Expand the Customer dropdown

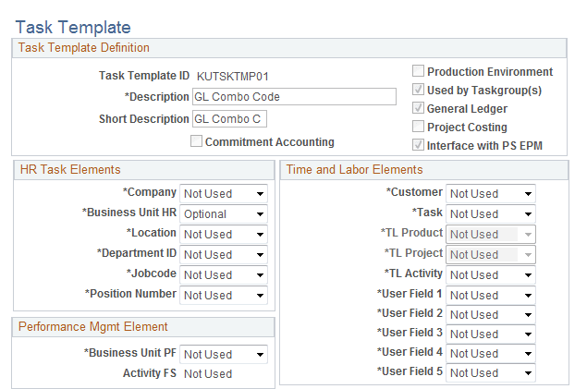point(490,194)
